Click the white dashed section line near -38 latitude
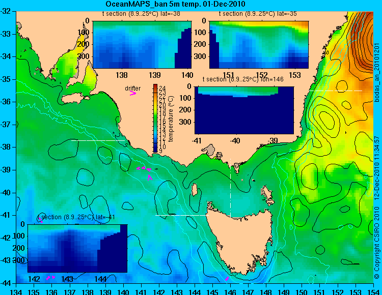 click(x=98, y=140)
